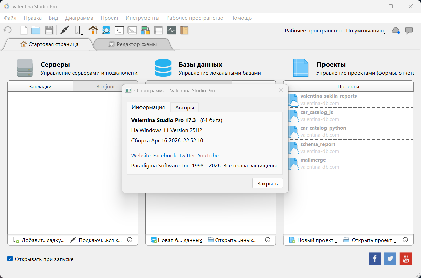Click the house Start Page toolbar icon
This screenshot has height=278, width=421.
pyautogui.click(x=93, y=30)
